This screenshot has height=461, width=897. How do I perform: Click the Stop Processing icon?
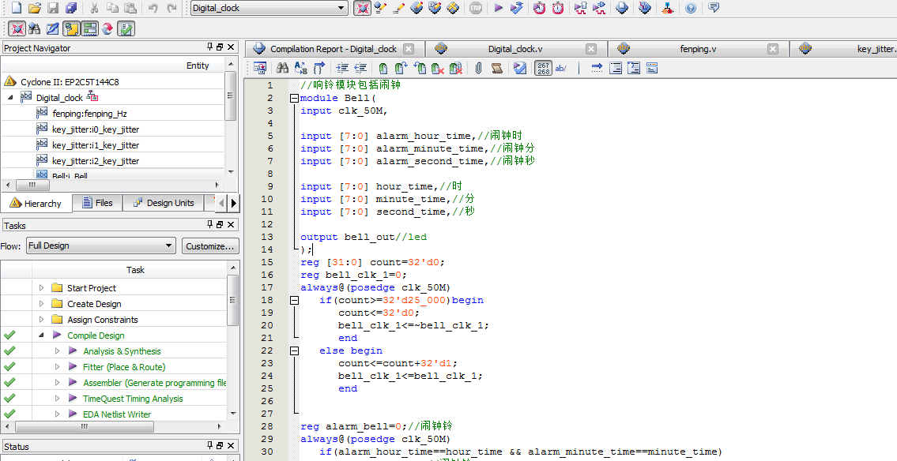[475, 8]
